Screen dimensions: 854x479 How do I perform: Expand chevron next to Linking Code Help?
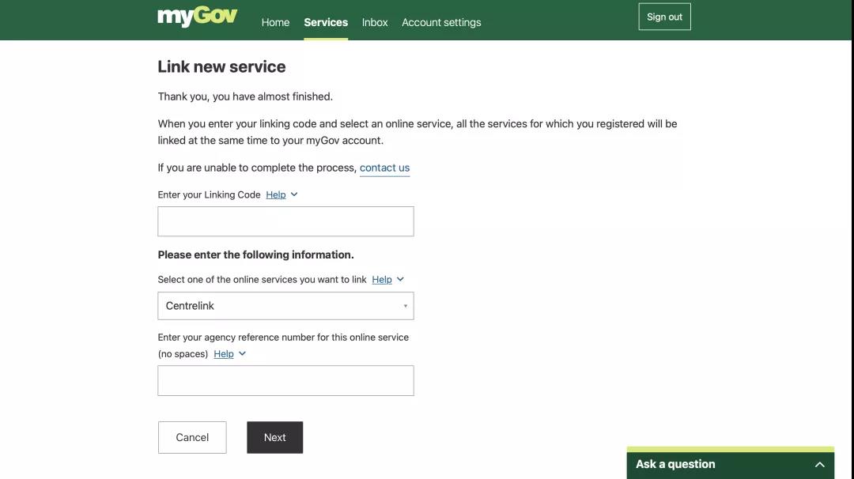tap(294, 194)
